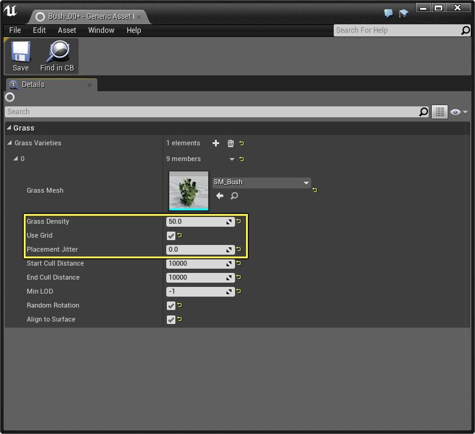
Task: Add element to Grass Varieties array
Action: (x=216, y=143)
